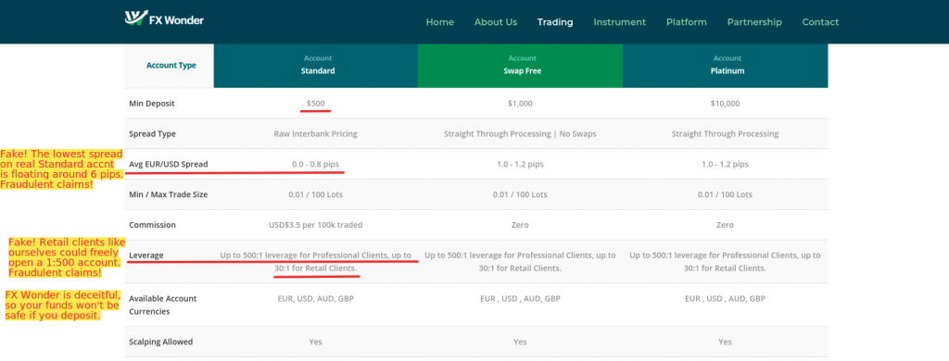Viewport: 949px width, 361px height.
Task: Open the Contact menu item
Action: 820,22
